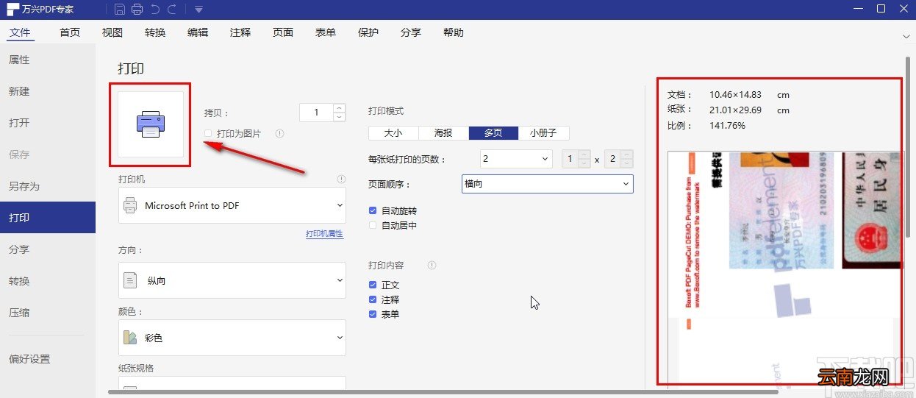The width and height of the screenshot is (916, 398).
Task: Select 属性 in the file sidebar
Action: coord(48,60)
